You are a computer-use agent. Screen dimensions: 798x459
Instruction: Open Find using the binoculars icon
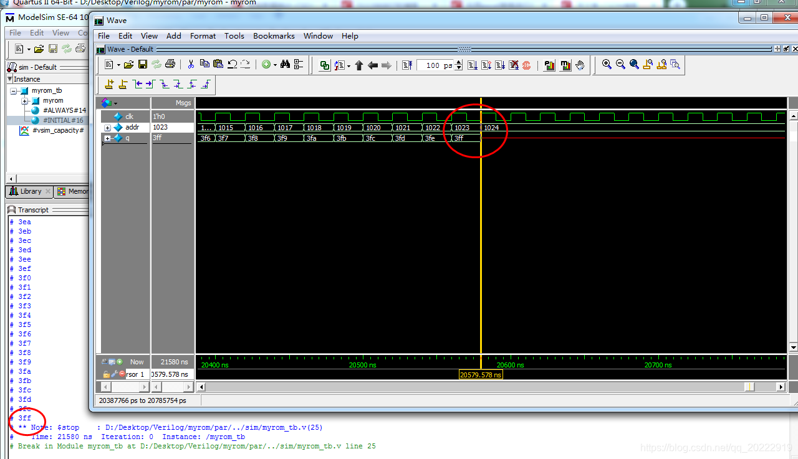tap(284, 65)
